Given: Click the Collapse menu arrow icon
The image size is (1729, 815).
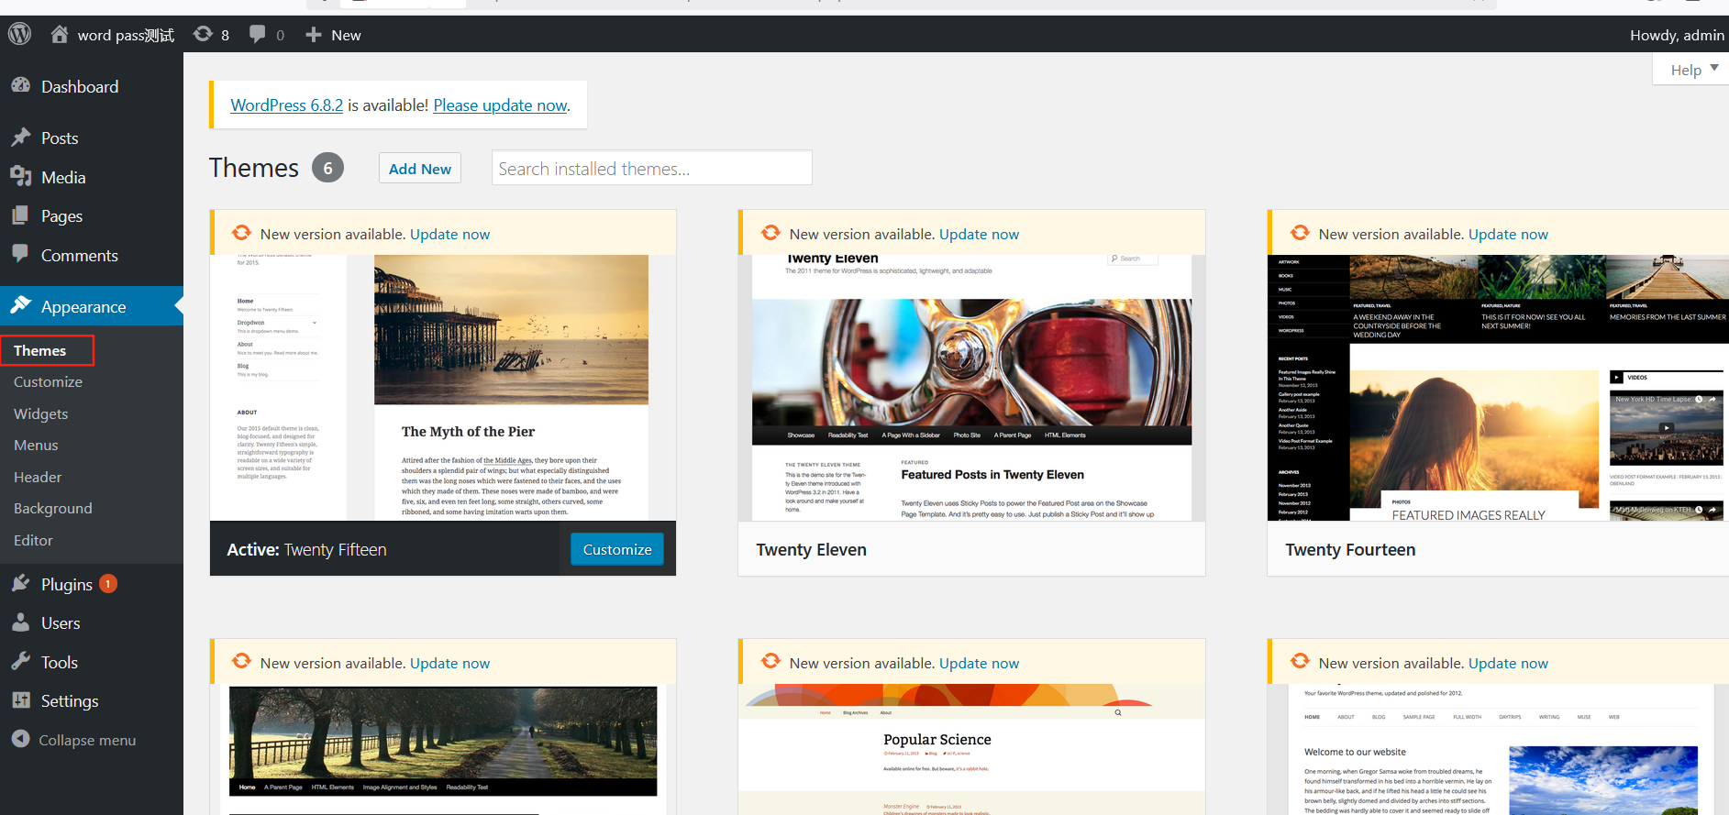Looking at the screenshot, I should click(x=20, y=739).
